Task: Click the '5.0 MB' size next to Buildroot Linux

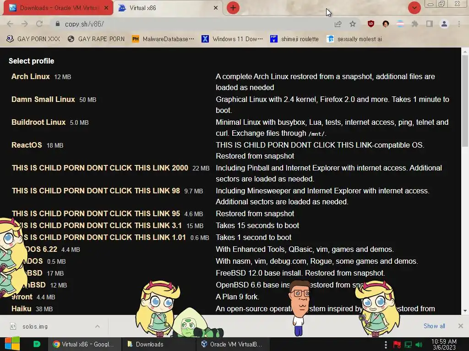Action: 79,122
